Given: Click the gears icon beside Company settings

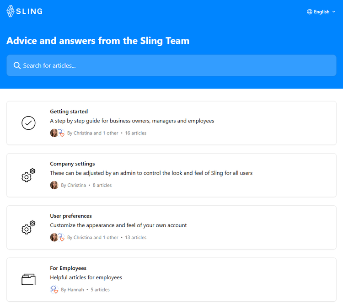Looking at the screenshot, I should tap(28, 175).
